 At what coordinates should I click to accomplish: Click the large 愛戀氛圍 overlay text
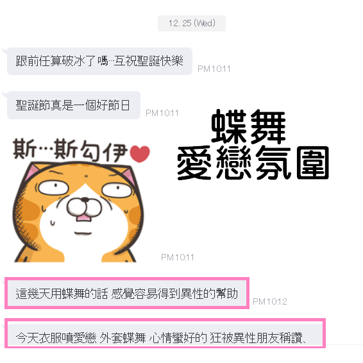(x=253, y=163)
